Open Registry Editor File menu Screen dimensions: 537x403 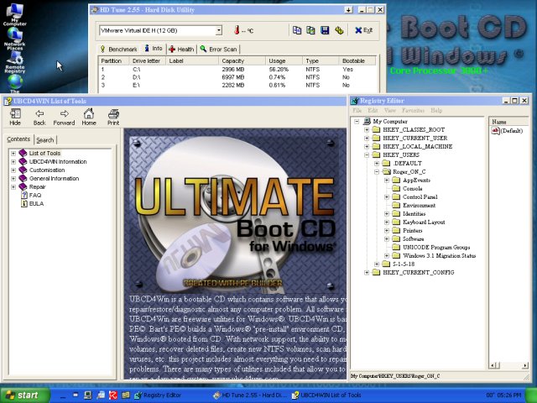[x=357, y=110]
